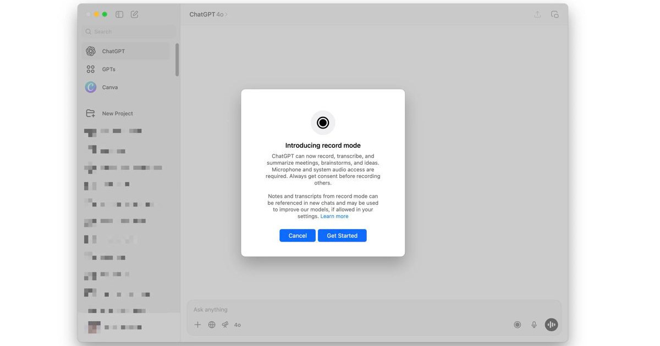Click the Get Started button

pyautogui.click(x=342, y=236)
